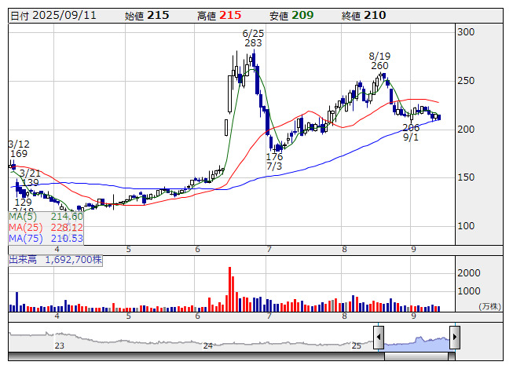Click the right range slider handle

click(455, 337)
